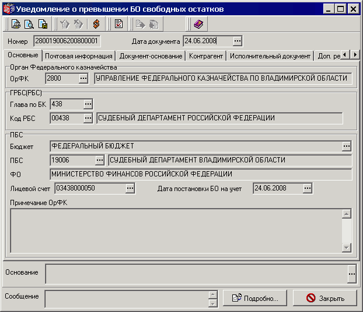Click scroll up arrow in Примечание ОрФК

pyautogui.click(x=347, y=214)
